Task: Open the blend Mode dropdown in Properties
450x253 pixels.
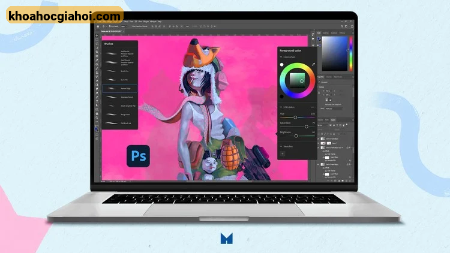Action: (x=334, y=109)
